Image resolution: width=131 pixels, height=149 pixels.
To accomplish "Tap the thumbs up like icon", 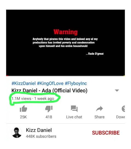I will pos(23,108).
